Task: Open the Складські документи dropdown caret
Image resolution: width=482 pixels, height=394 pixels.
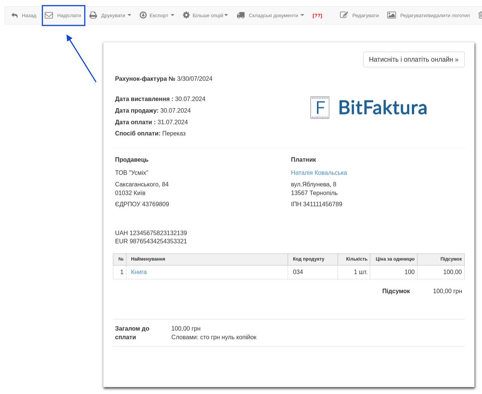Action: coord(302,15)
